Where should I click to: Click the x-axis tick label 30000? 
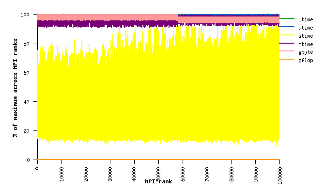110,174
